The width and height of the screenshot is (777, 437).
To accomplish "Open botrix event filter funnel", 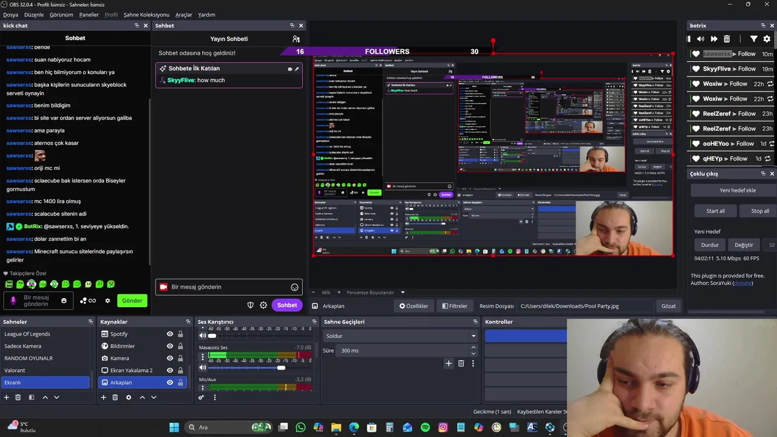I will click(x=753, y=39).
